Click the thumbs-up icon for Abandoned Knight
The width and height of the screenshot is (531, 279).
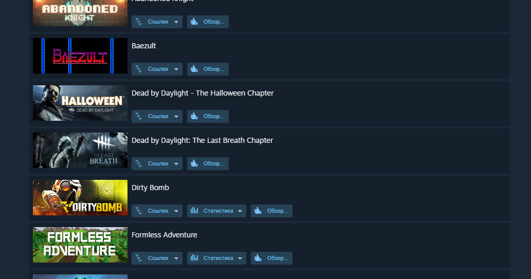[x=194, y=22]
